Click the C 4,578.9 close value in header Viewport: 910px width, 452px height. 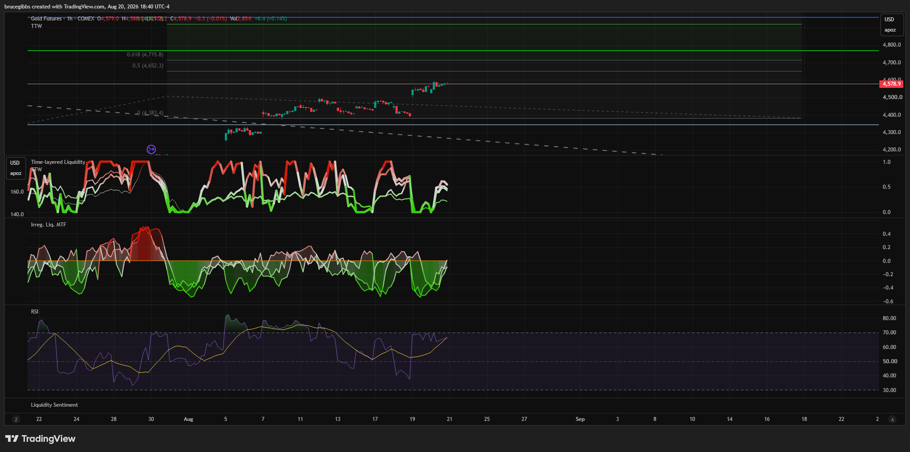(181, 19)
